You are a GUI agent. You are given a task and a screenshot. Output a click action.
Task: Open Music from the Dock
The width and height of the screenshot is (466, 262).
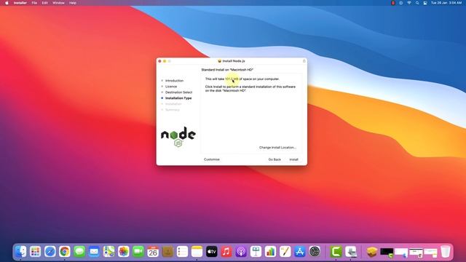[226, 252]
